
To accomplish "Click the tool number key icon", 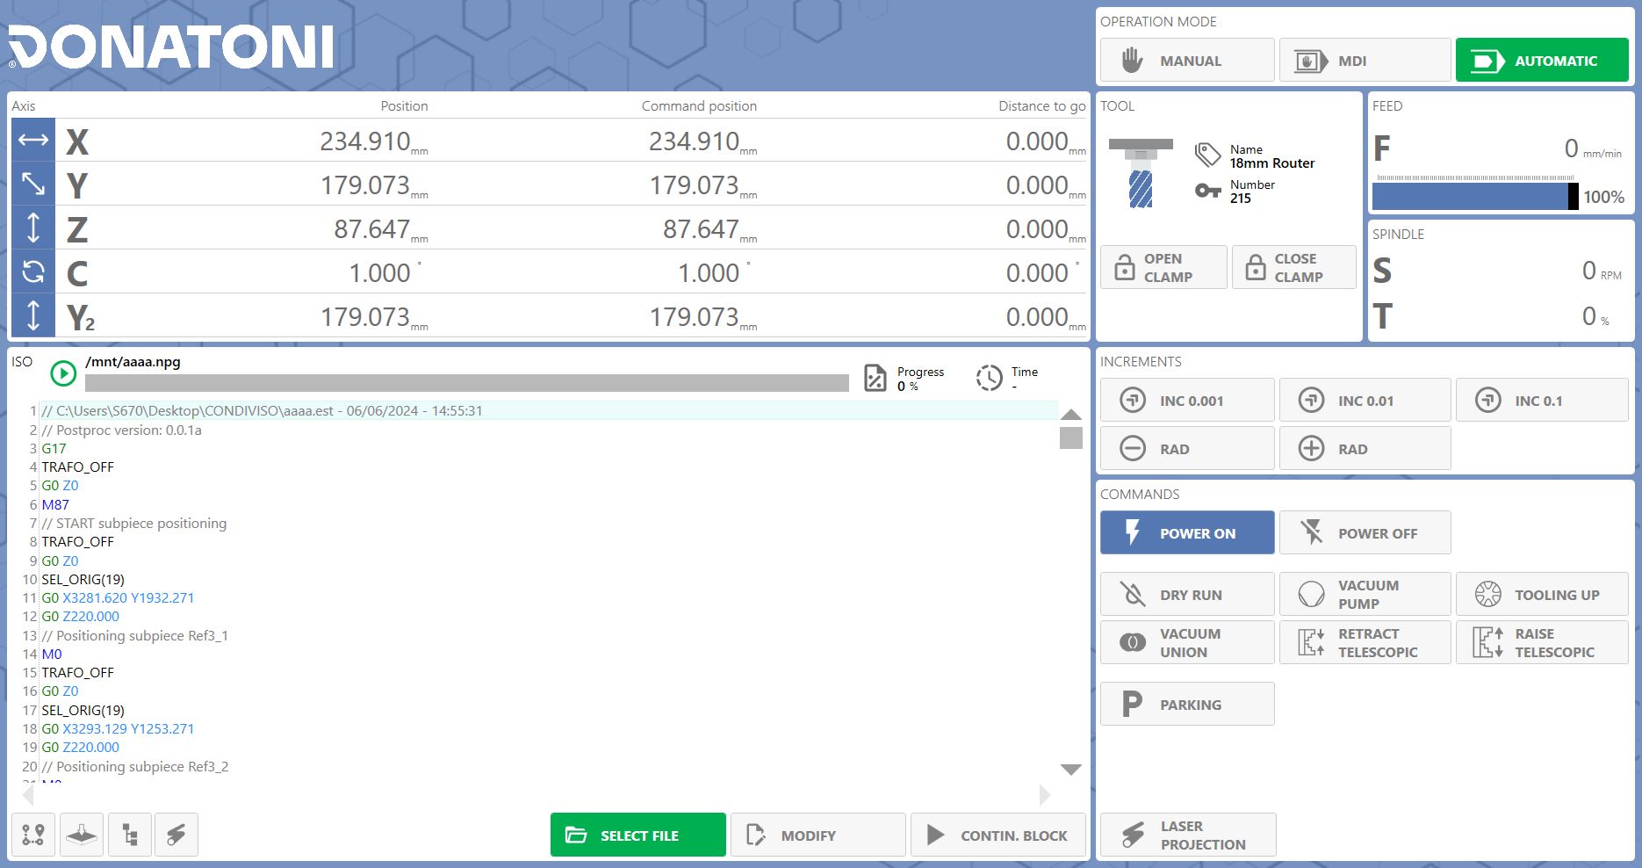I will pyautogui.click(x=1208, y=191).
